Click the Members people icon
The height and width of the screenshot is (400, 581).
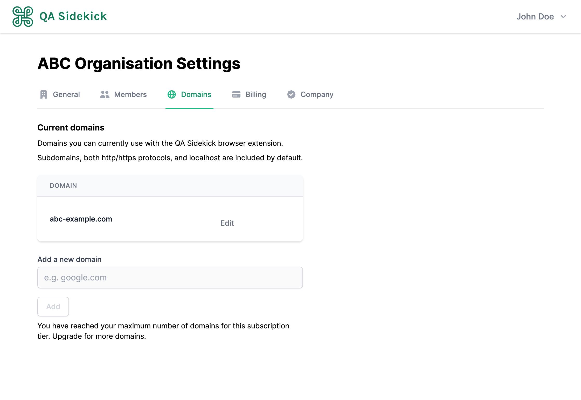tap(105, 94)
